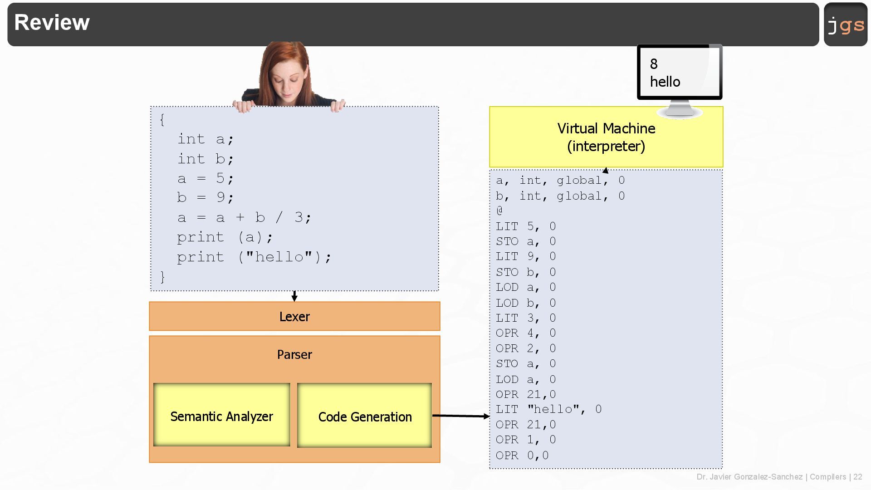This screenshot has height=490, width=871.
Task: Click the arrowhead below Virtual Machine
Action: 605,171
